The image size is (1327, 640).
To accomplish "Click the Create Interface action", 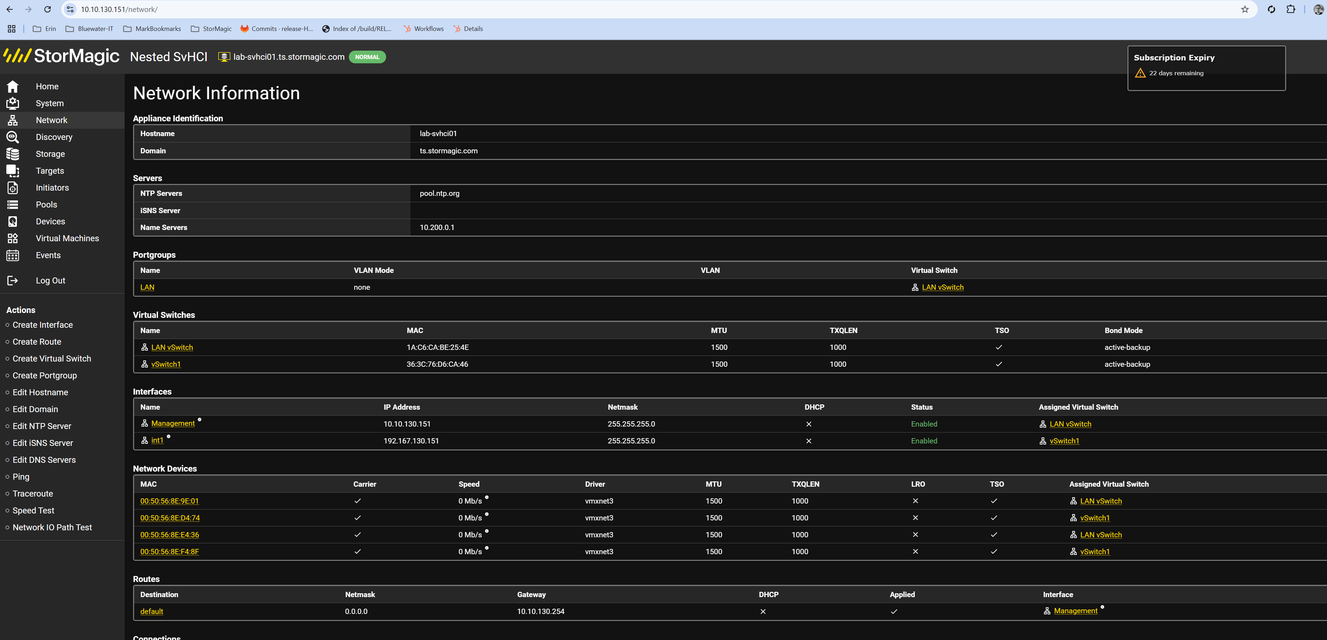I will pos(43,325).
